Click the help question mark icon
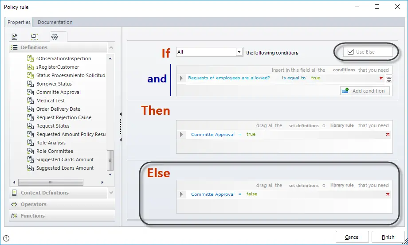 [x=6, y=238]
